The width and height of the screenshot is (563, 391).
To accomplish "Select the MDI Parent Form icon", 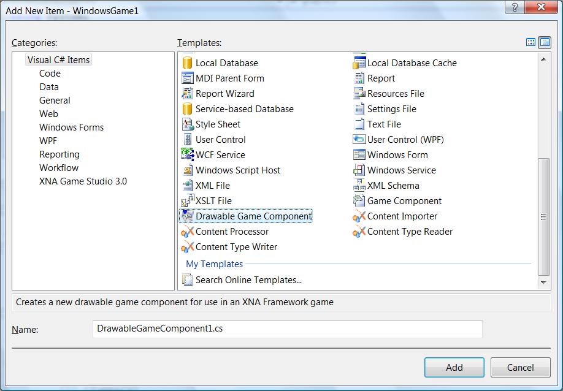I will 187,78.
